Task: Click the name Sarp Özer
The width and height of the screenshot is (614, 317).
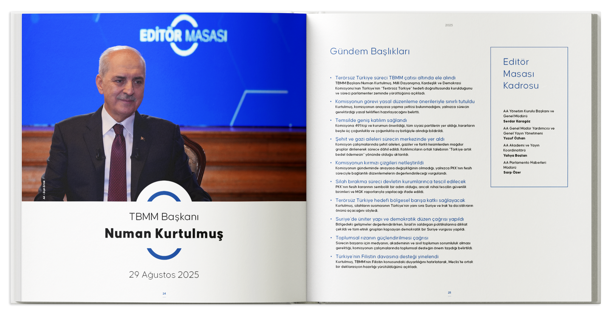Action: pos(512,172)
